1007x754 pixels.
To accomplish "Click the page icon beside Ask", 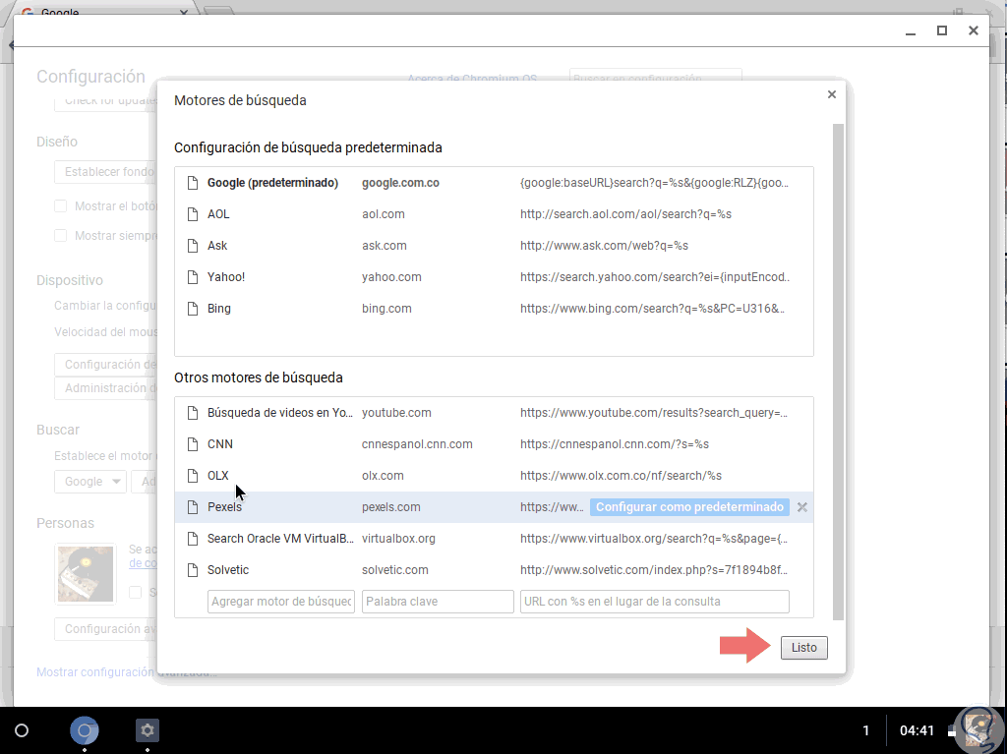I will pyautogui.click(x=192, y=246).
